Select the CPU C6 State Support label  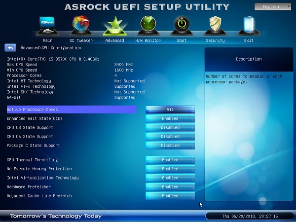pos(30,136)
